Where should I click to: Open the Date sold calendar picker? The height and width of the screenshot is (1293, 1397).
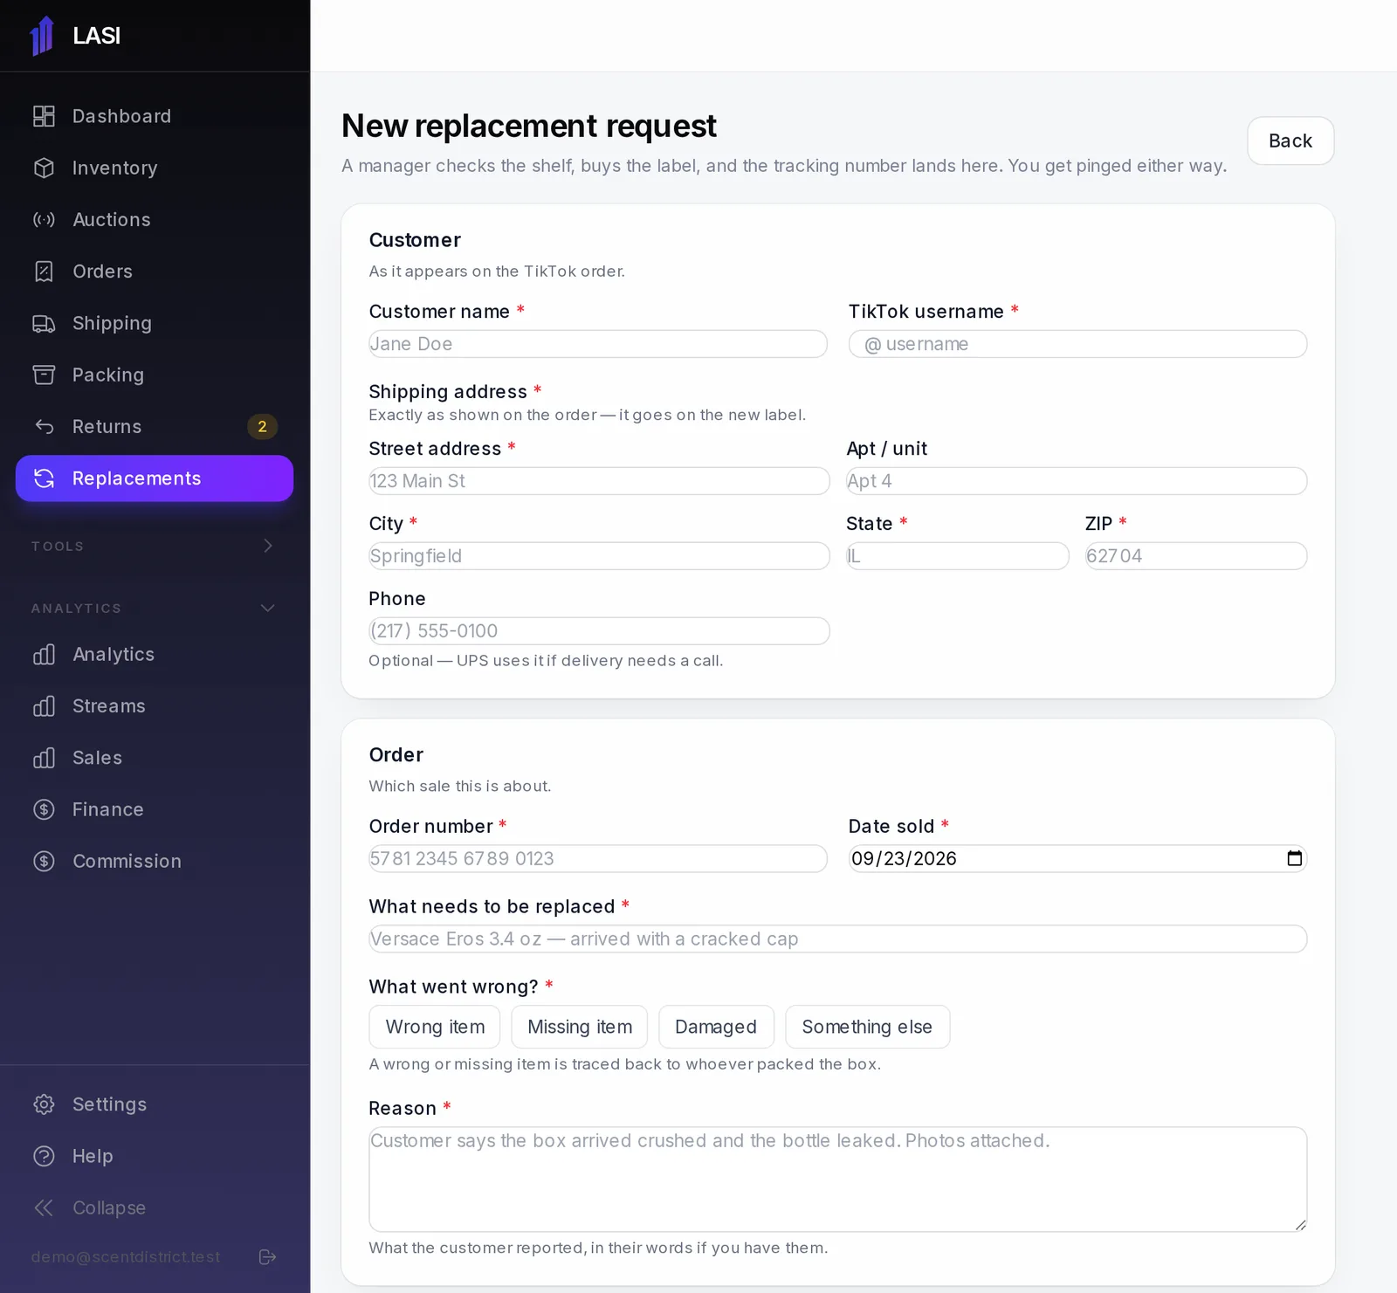pos(1294,858)
